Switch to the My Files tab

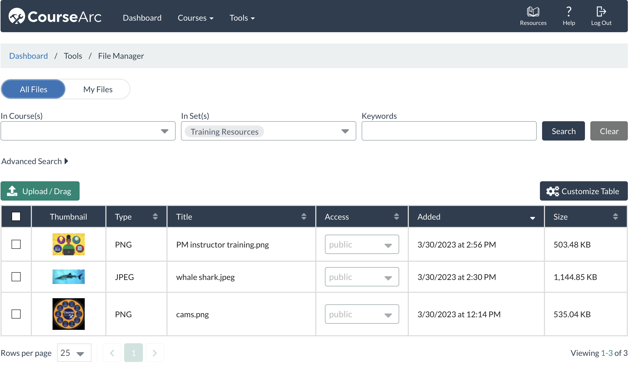coord(98,89)
